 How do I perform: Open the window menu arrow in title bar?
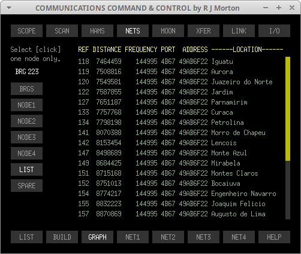tap(9, 8)
